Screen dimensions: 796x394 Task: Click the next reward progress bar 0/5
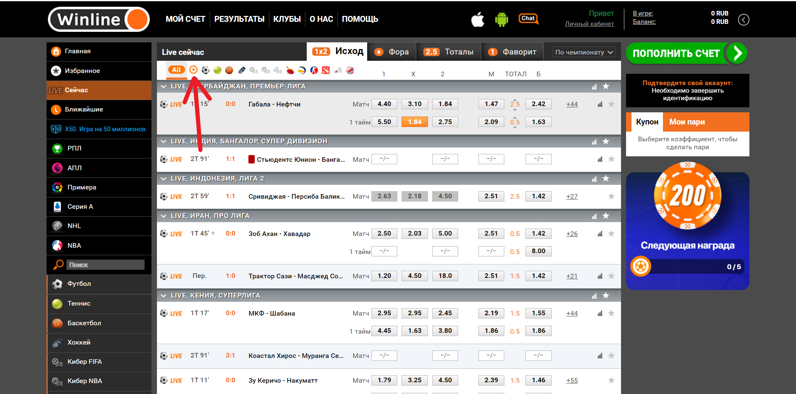(688, 267)
